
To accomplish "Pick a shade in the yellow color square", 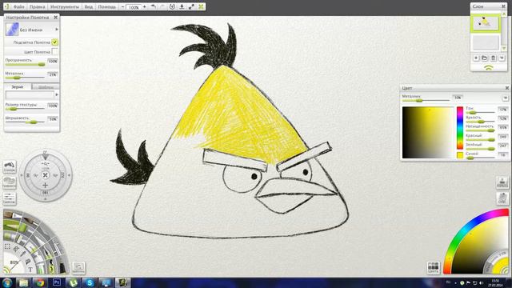I will click(x=428, y=133).
